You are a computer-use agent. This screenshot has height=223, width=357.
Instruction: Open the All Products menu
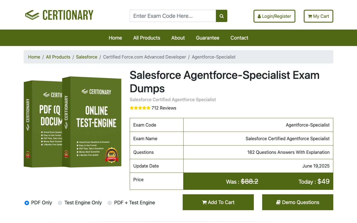coord(147,38)
